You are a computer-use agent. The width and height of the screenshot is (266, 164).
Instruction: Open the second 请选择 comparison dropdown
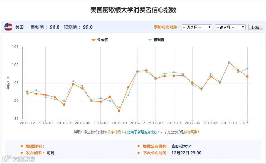(230, 27)
